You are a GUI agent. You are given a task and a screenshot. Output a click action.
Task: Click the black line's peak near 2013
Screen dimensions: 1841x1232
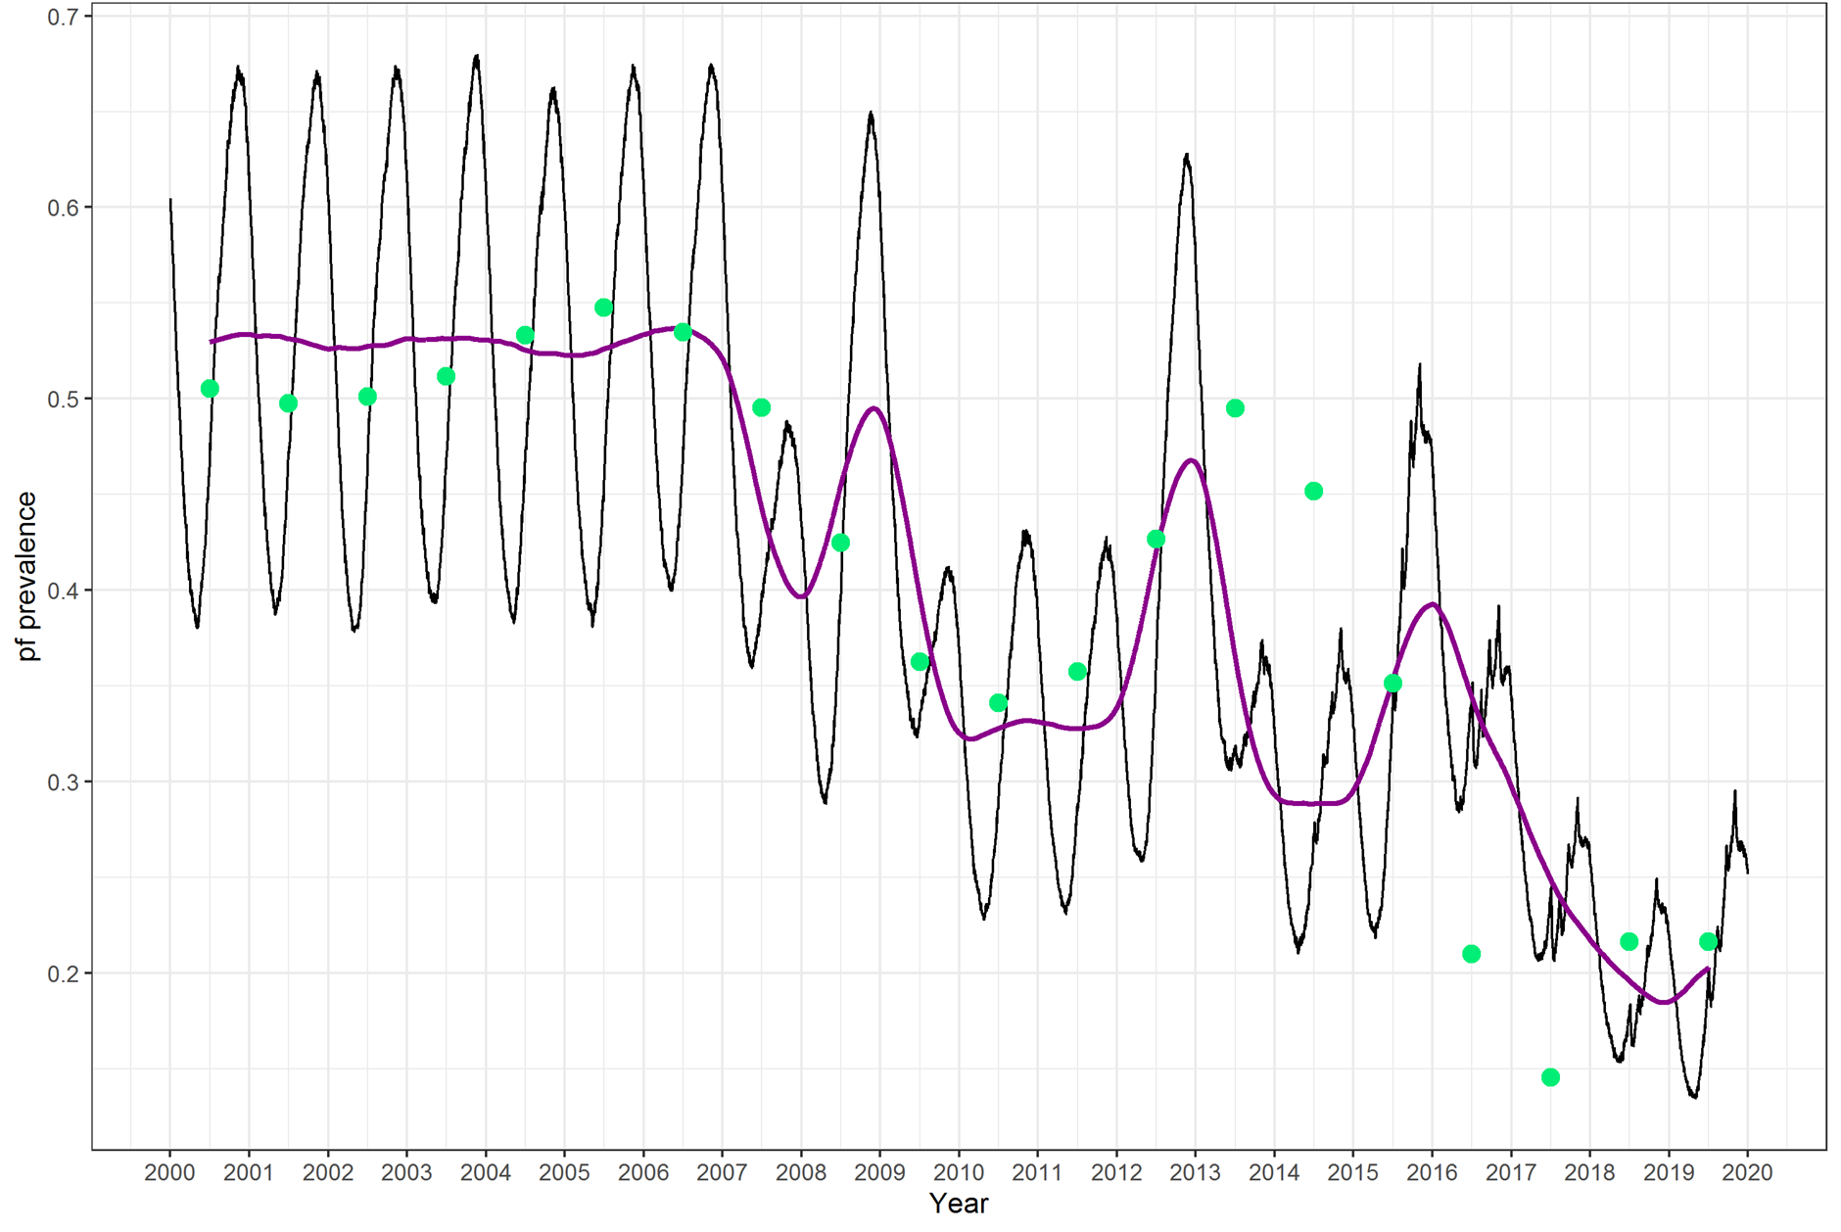[x=1187, y=155]
